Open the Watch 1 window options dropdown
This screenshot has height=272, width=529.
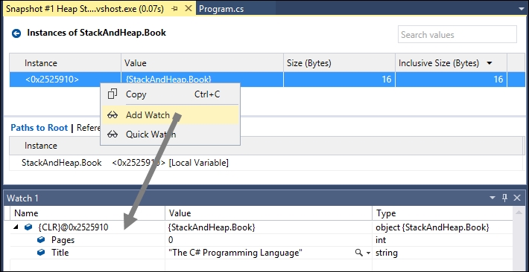click(492, 198)
